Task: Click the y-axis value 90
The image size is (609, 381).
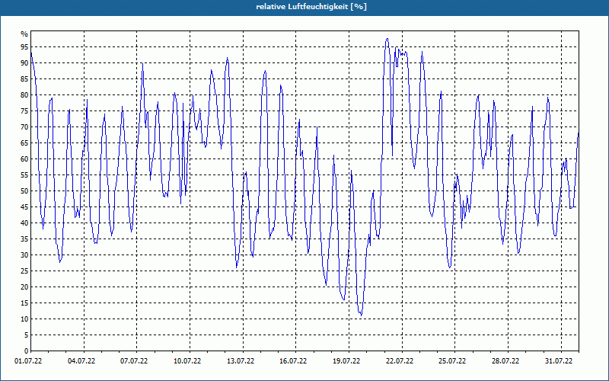Action: pyautogui.click(x=24, y=63)
